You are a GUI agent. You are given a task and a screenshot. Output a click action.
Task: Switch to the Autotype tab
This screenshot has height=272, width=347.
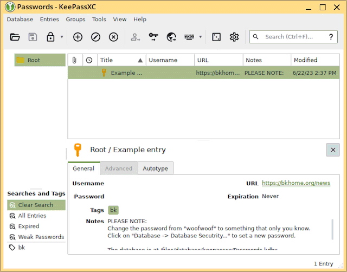tap(156, 169)
